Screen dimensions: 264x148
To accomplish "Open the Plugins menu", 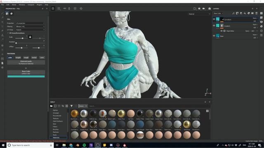I will point(40,5).
